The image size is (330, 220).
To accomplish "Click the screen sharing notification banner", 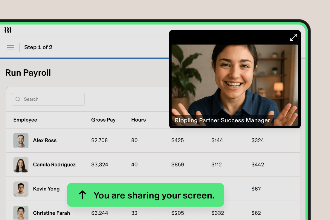I will pos(146,195).
